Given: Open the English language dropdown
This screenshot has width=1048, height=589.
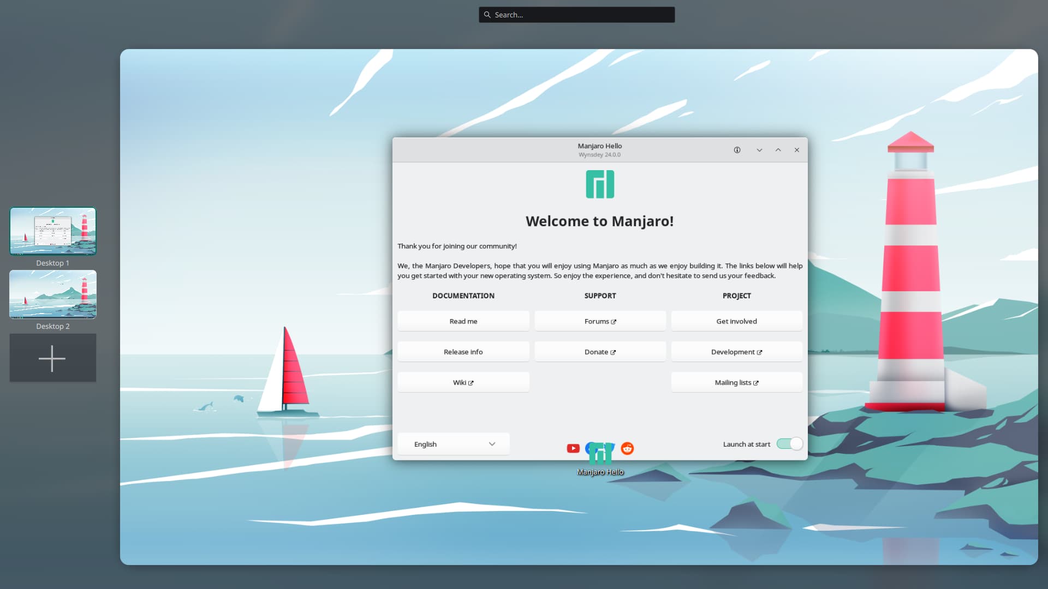Looking at the screenshot, I should coord(454,444).
